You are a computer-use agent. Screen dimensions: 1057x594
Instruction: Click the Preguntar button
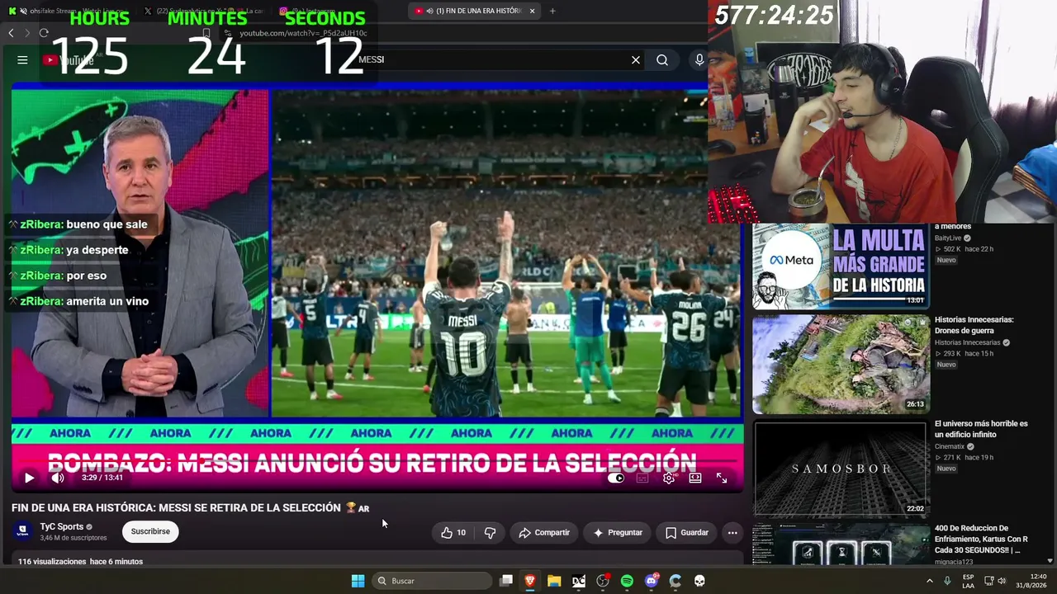tap(618, 533)
